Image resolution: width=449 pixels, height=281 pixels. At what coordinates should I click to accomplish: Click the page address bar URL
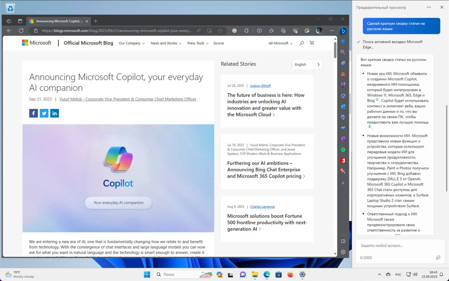point(116,31)
